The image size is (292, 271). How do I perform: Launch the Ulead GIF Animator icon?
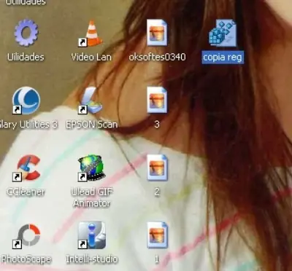click(91, 168)
